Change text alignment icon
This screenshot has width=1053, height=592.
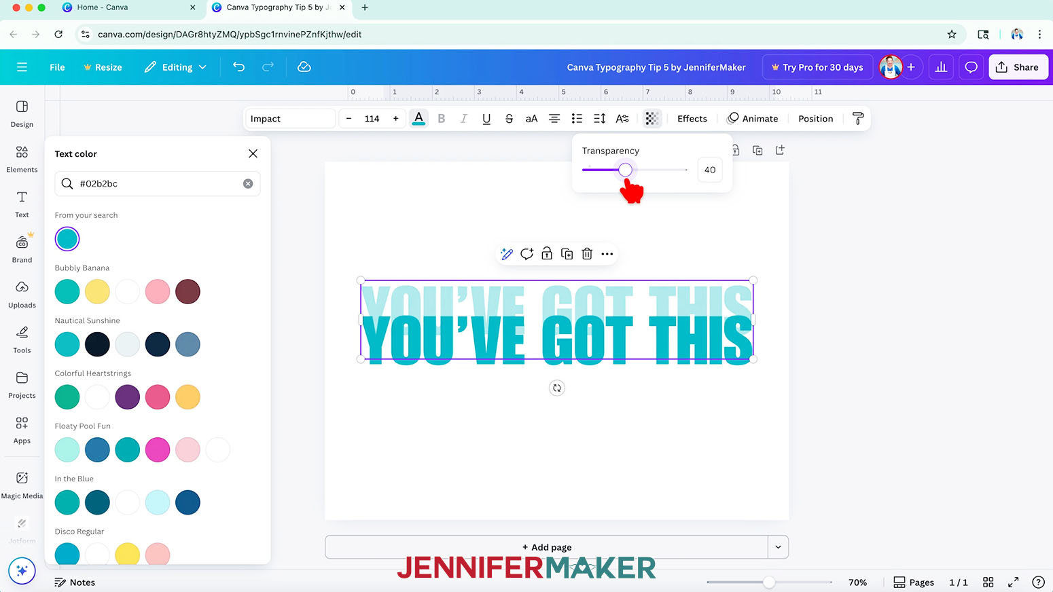pos(554,118)
